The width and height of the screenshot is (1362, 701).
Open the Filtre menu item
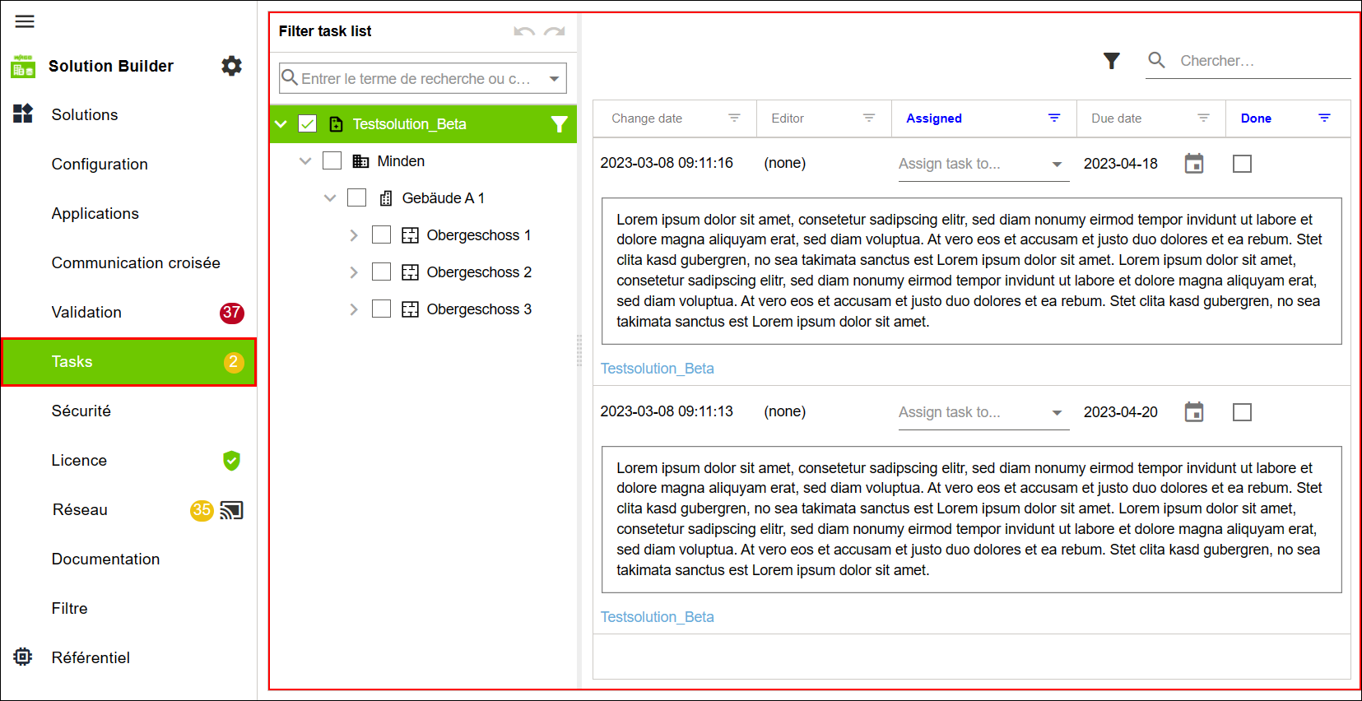pos(69,608)
